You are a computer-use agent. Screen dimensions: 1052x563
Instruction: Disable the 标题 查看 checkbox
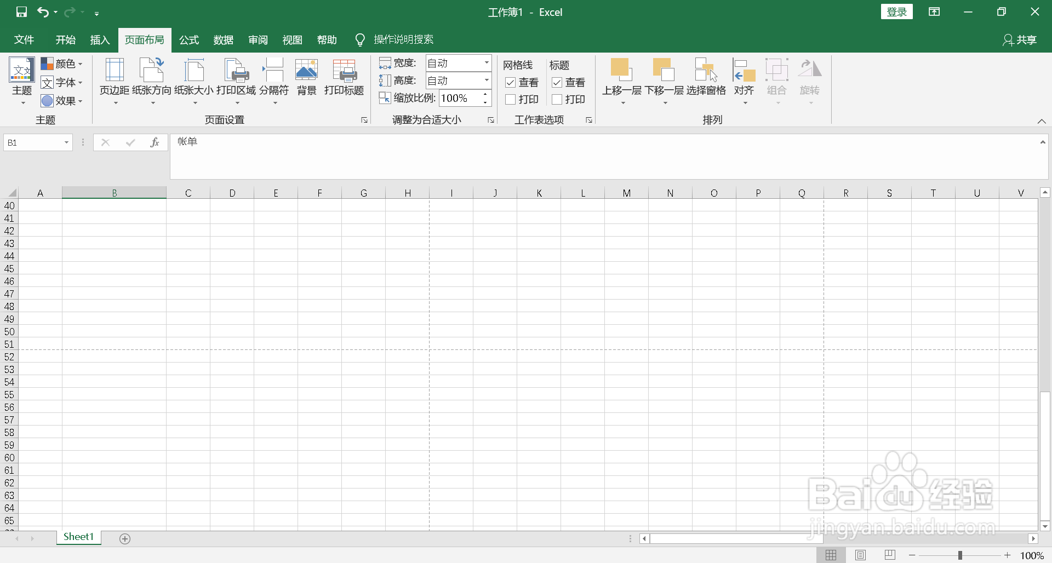click(557, 82)
